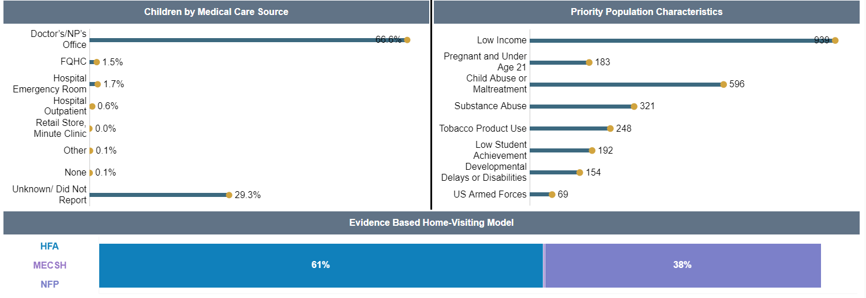The width and height of the screenshot is (866, 298).
Task: Select the Unknown/Did Not Report 29.3% bar
Action: pos(159,195)
